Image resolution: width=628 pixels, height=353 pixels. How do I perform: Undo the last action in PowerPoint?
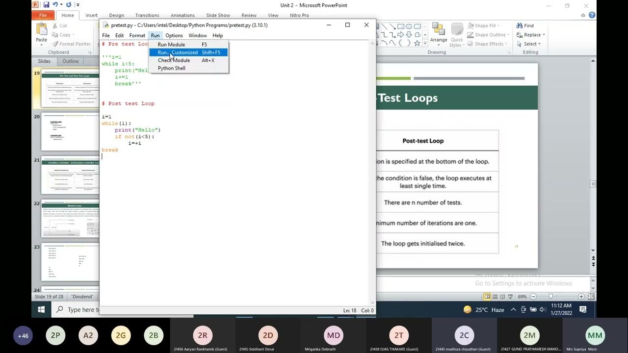55,5
